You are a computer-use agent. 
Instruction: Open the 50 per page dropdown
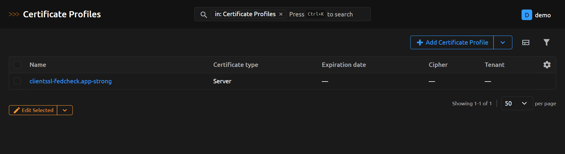(x=517, y=104)
